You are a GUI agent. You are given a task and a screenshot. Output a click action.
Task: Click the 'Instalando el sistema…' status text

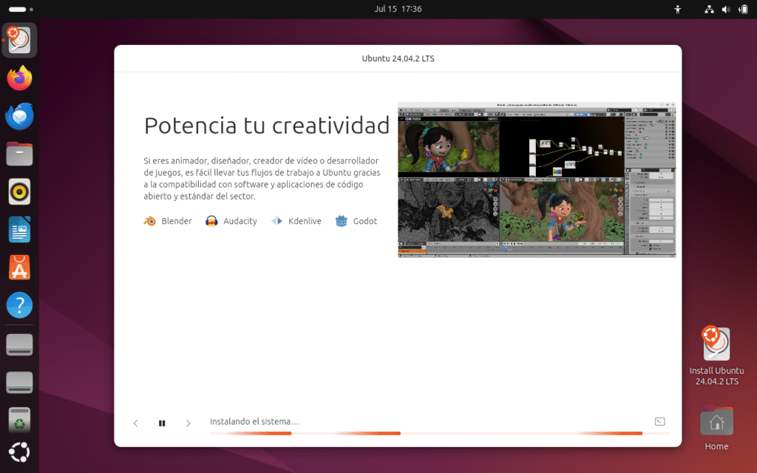(x=254, y=421)
